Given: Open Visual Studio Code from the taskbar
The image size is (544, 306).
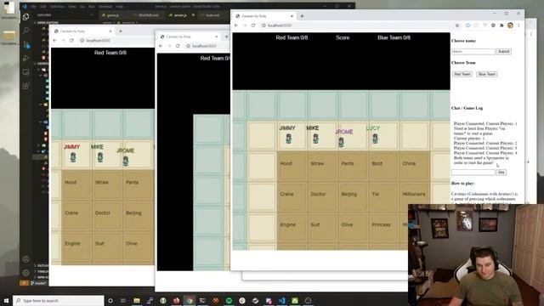Looking at the screenshot, I should tap(281, 300).
